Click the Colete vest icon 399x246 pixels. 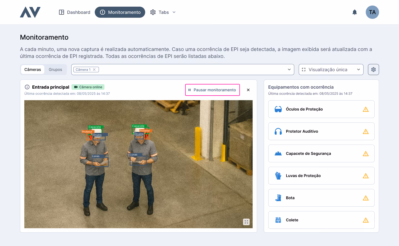click(x=278, y=220)
